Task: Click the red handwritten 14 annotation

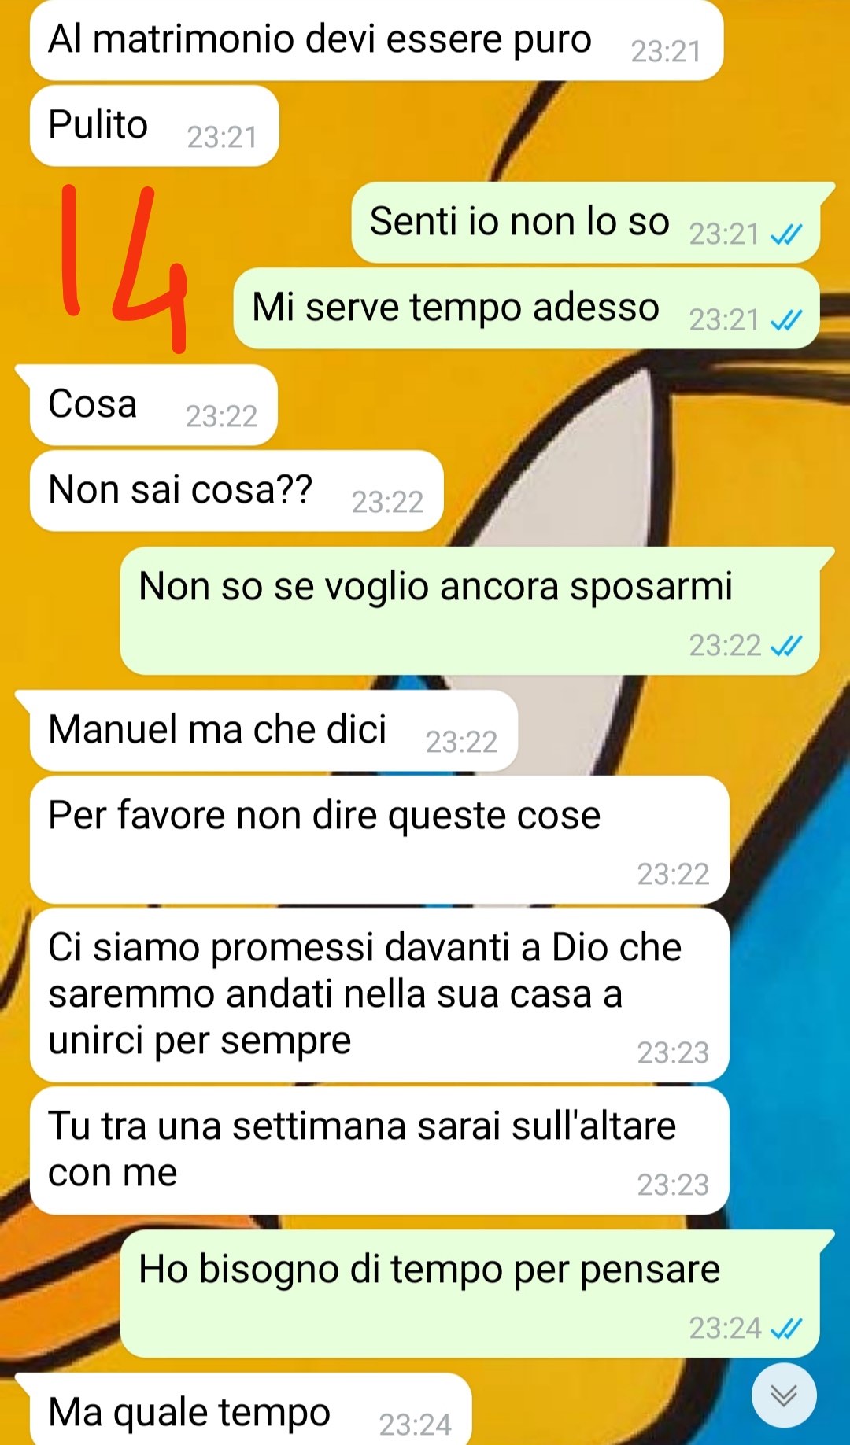Action: [124, 267]
